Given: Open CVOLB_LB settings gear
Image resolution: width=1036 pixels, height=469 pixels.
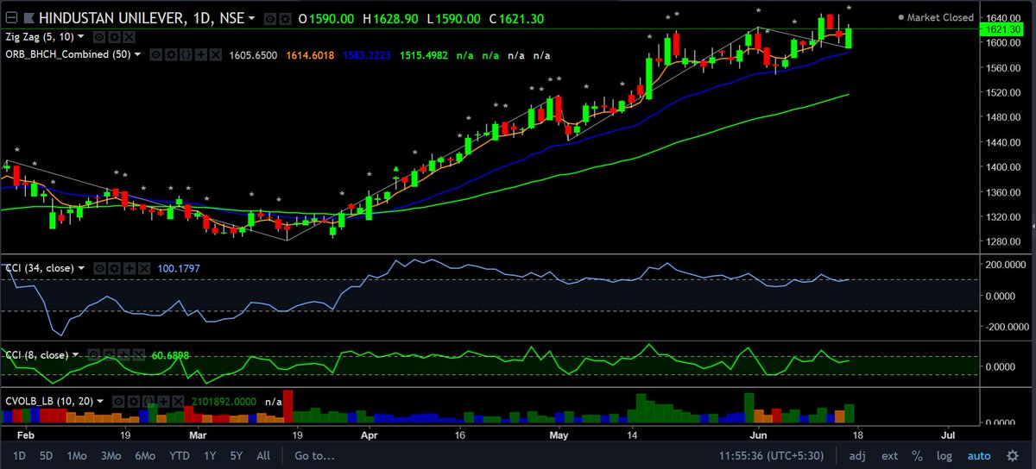Looking at the screenshot, I should [133, 402].
